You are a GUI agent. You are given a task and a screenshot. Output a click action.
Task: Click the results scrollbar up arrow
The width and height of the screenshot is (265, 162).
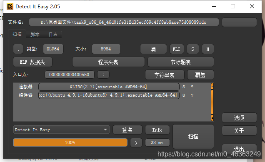(212, 86)
